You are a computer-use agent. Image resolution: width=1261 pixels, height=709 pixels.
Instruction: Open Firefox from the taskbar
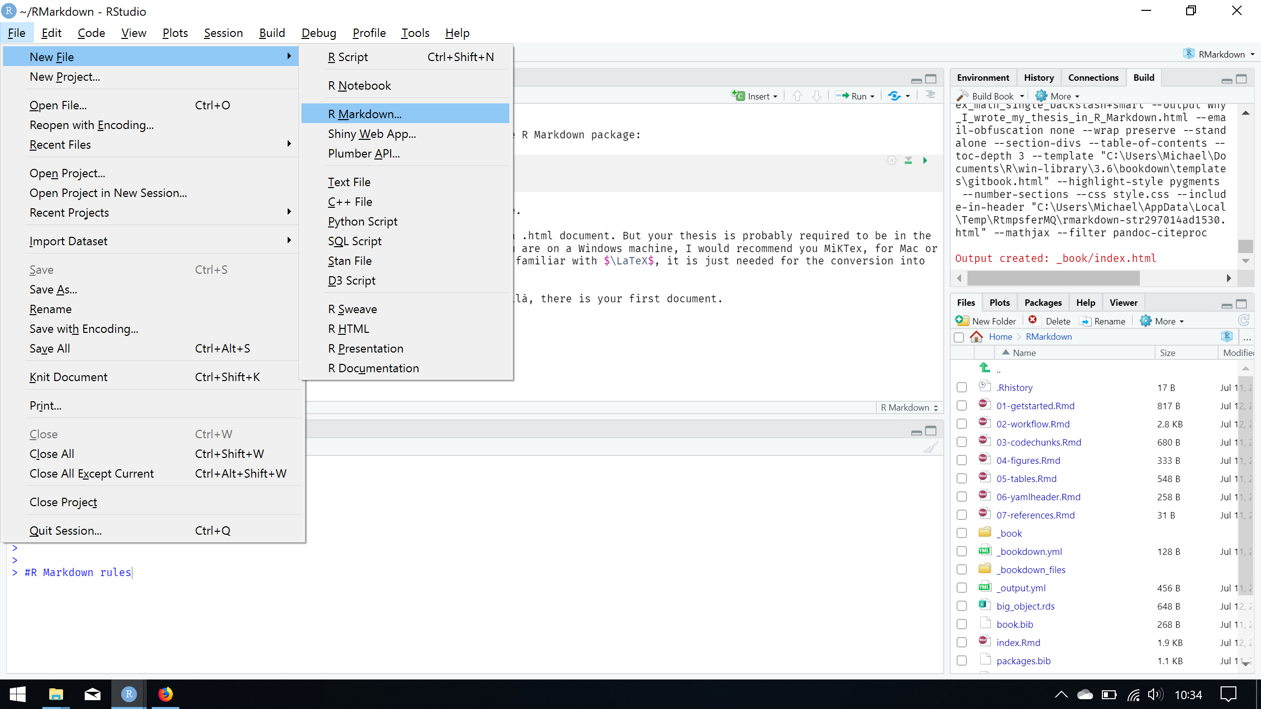[166, 694]
